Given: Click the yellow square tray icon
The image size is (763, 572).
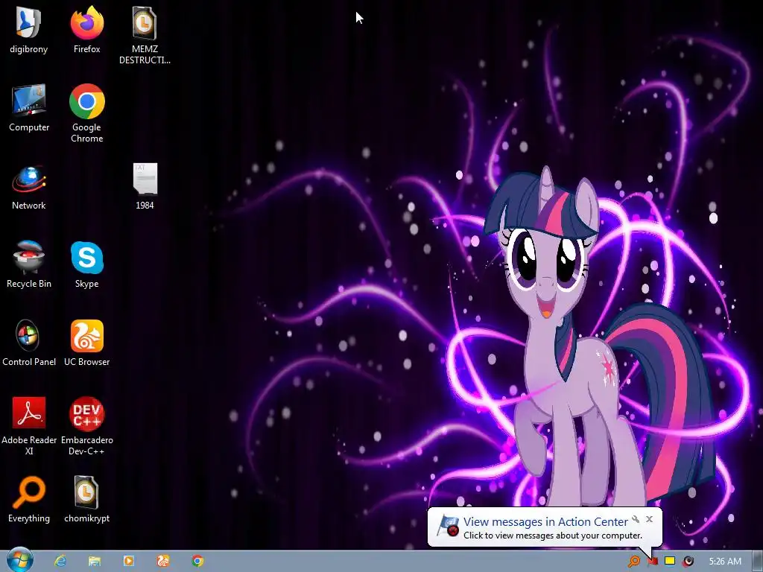Looking at the screenshot, I should coord(670,561).
